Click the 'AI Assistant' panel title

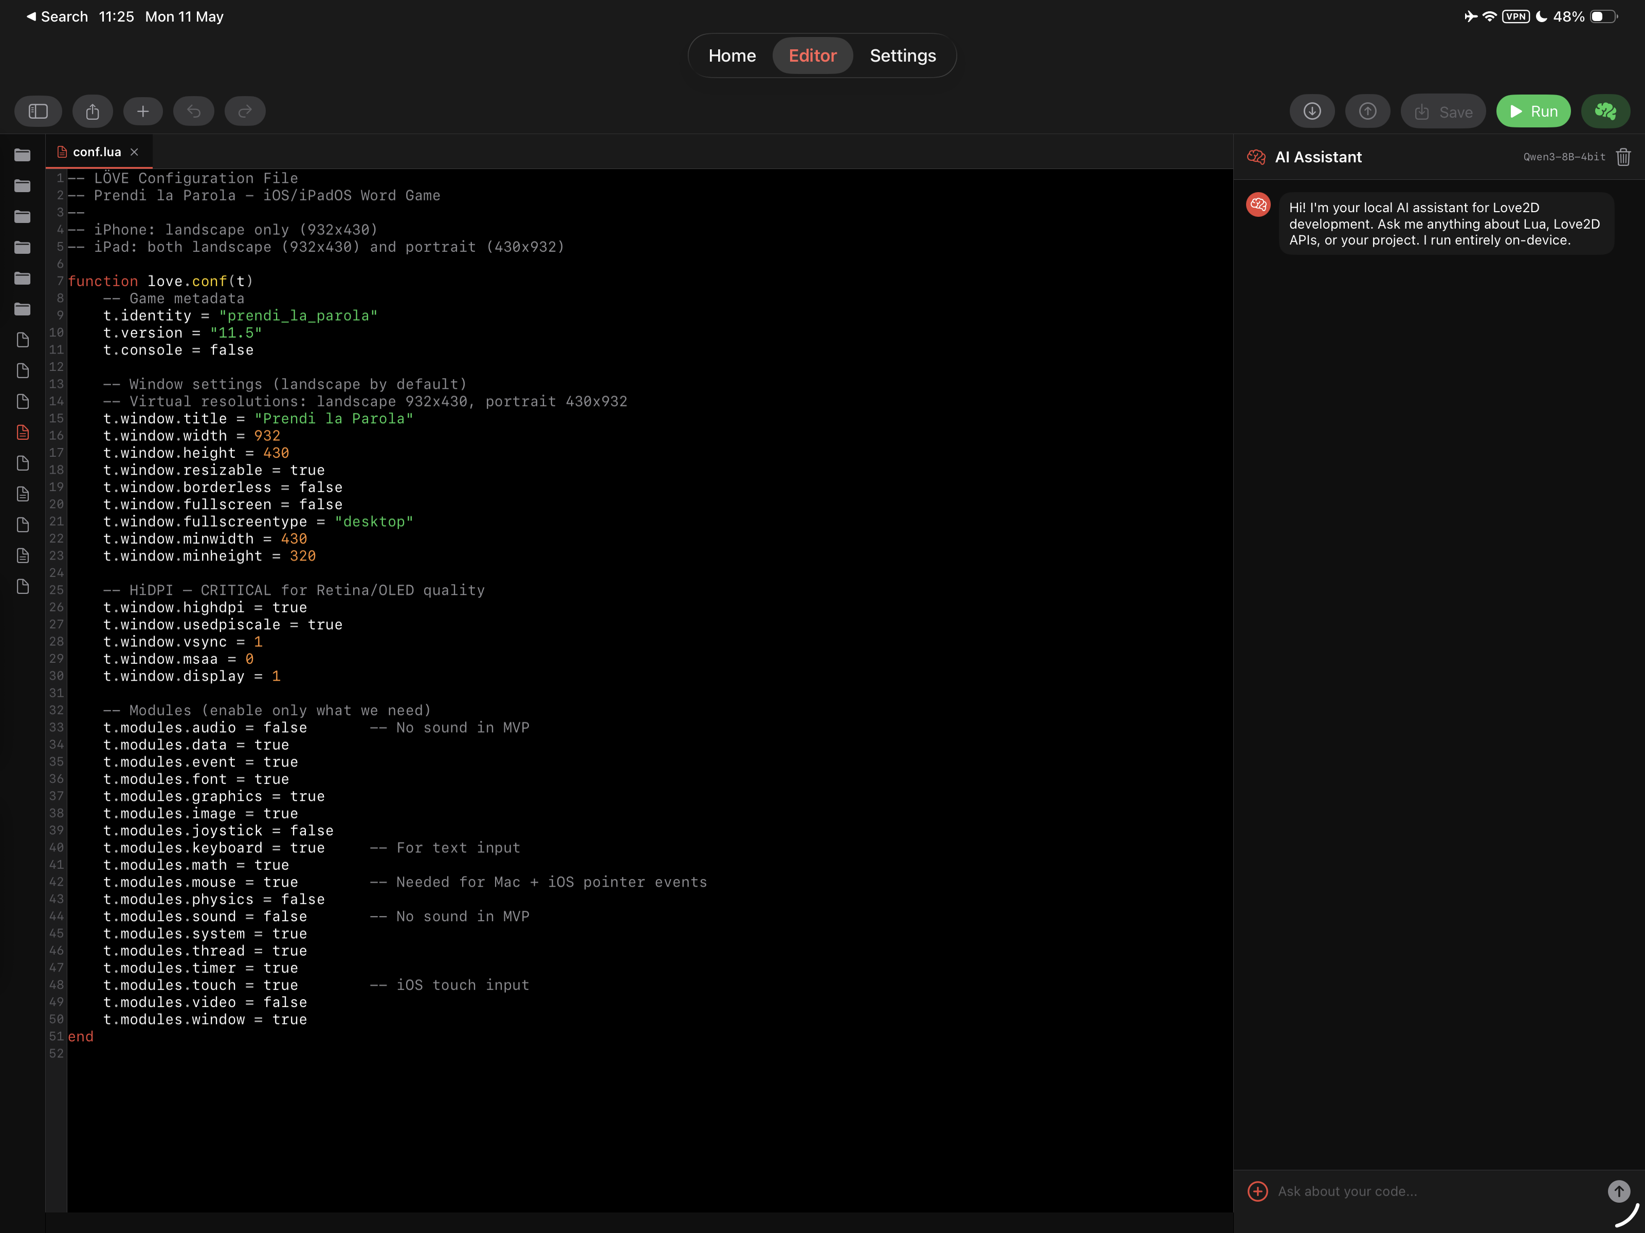(1319, 157)
